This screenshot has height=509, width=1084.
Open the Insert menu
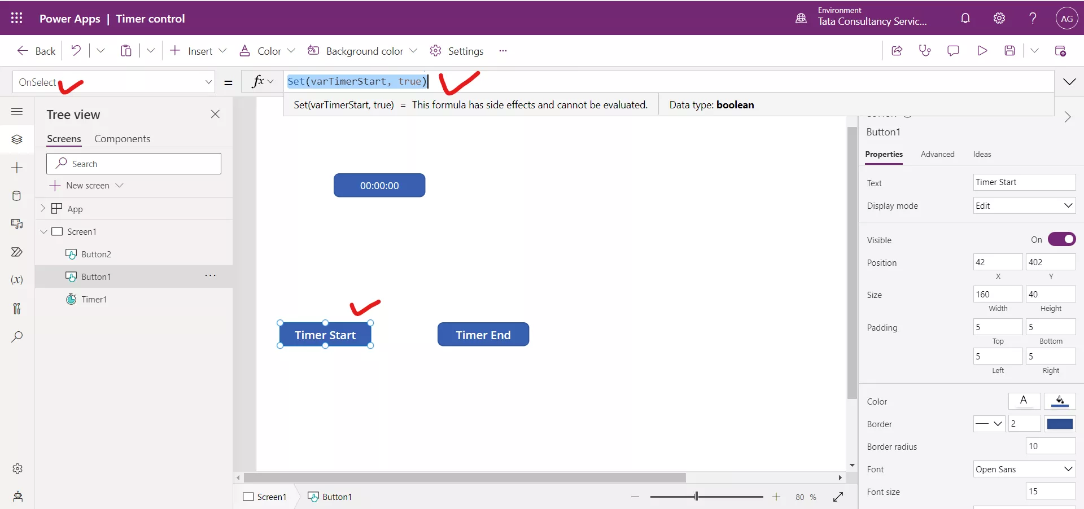[x=198, y=50]
